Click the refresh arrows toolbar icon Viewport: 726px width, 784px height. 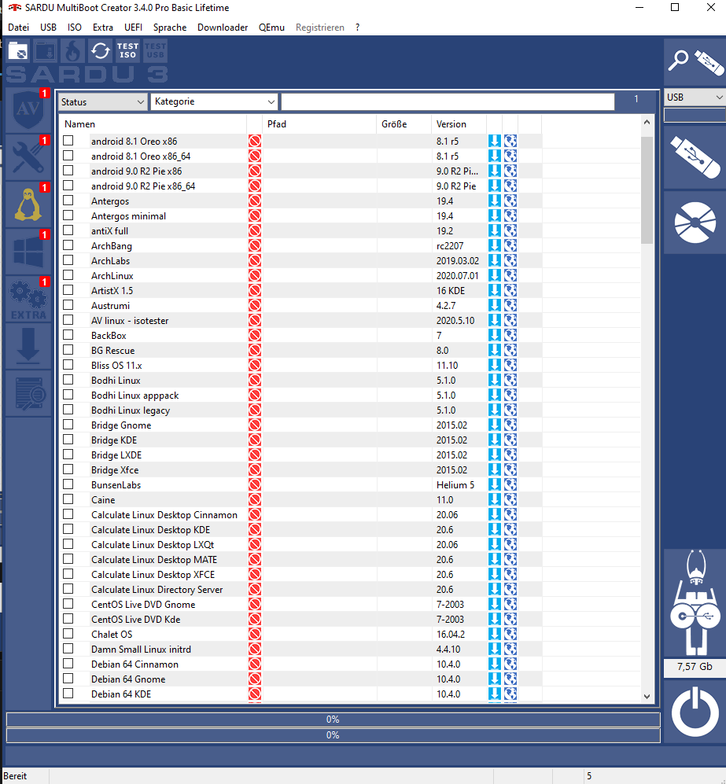(x=101, y=51)
